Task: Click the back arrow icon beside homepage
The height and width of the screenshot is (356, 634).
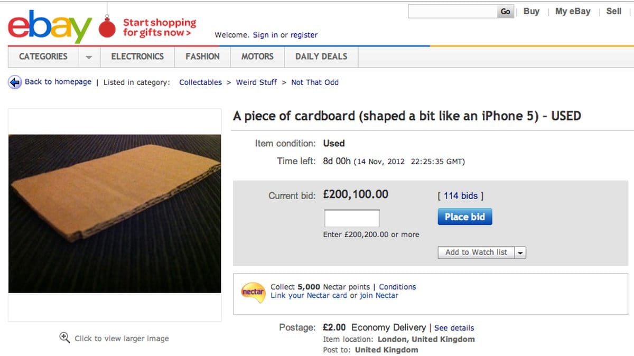Action: (14, 82)
